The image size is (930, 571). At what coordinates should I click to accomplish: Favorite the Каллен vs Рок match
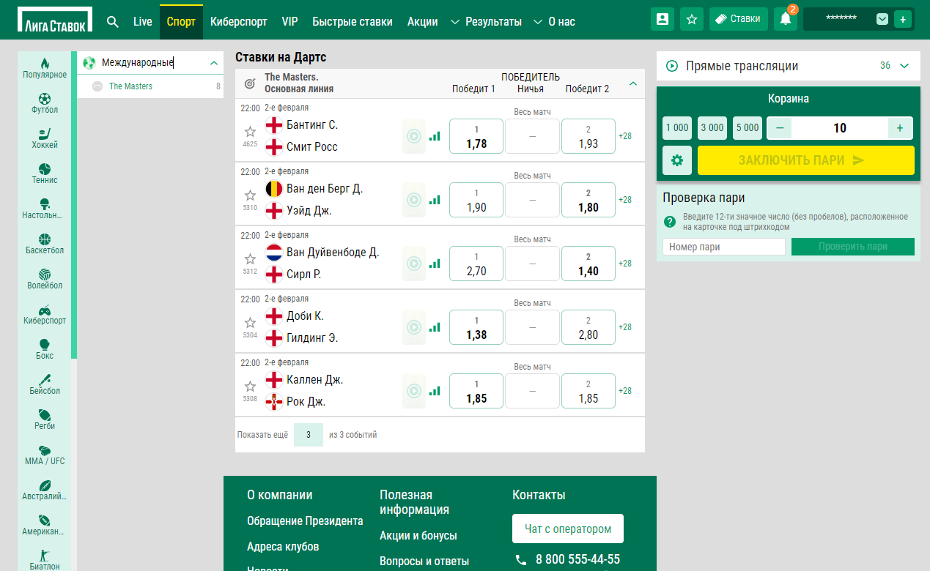click(x=250, y=387)
